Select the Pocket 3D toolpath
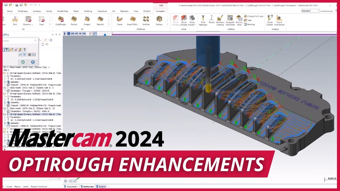This screenshot has height=191, width=340. click(74, 21)
